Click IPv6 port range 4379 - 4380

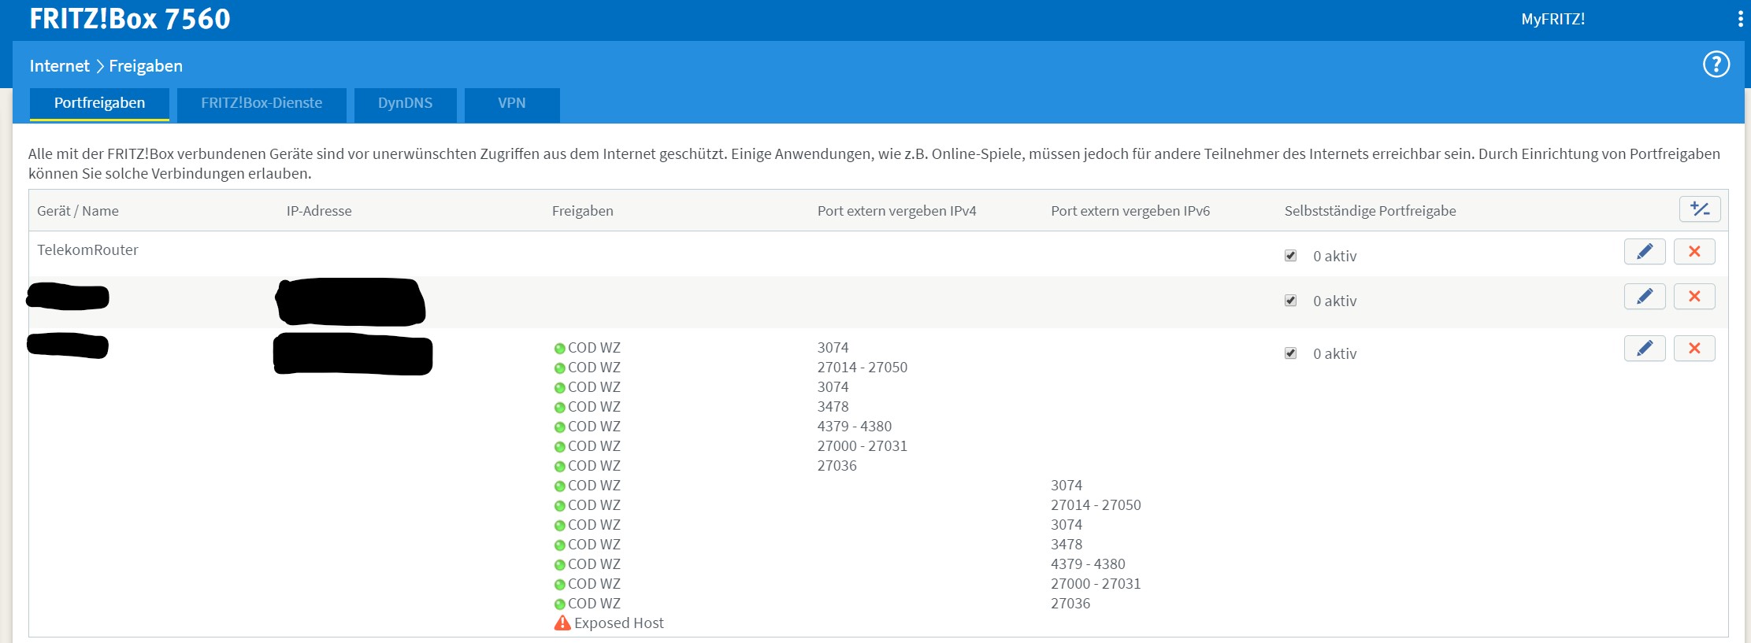pyautogui.click(x=1088, y=564)
